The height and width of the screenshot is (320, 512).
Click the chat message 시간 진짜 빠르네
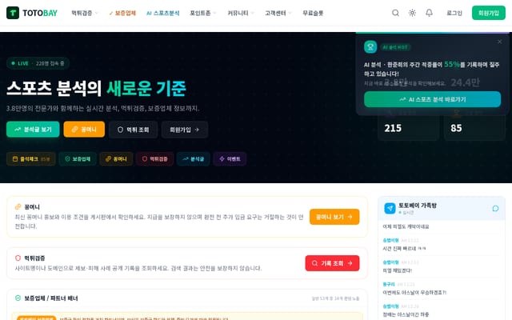click(x=404, y=249)
